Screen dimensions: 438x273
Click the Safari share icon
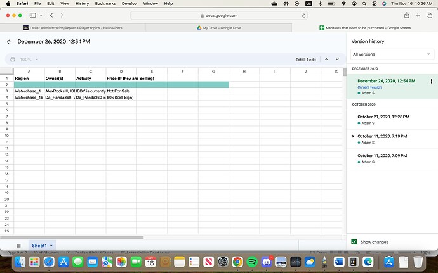pos(407,15)
